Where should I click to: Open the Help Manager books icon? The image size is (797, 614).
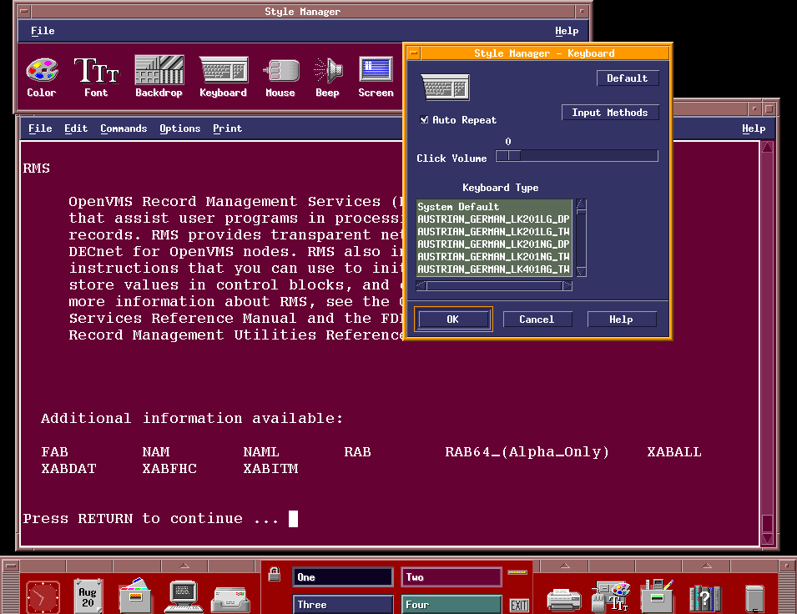click(x=705, y=598)
